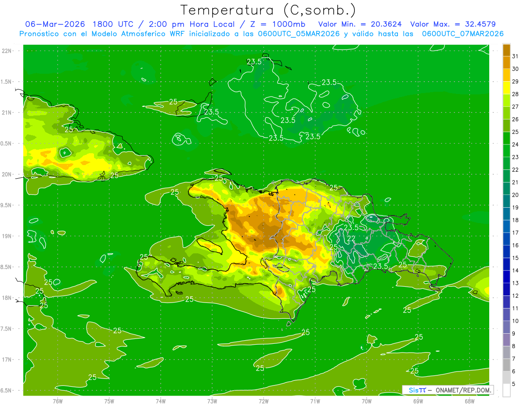The width and height of the screenshot is (527, 407).
Task: Click the colorbar label "26"
Action: click(x=516, y=119)
